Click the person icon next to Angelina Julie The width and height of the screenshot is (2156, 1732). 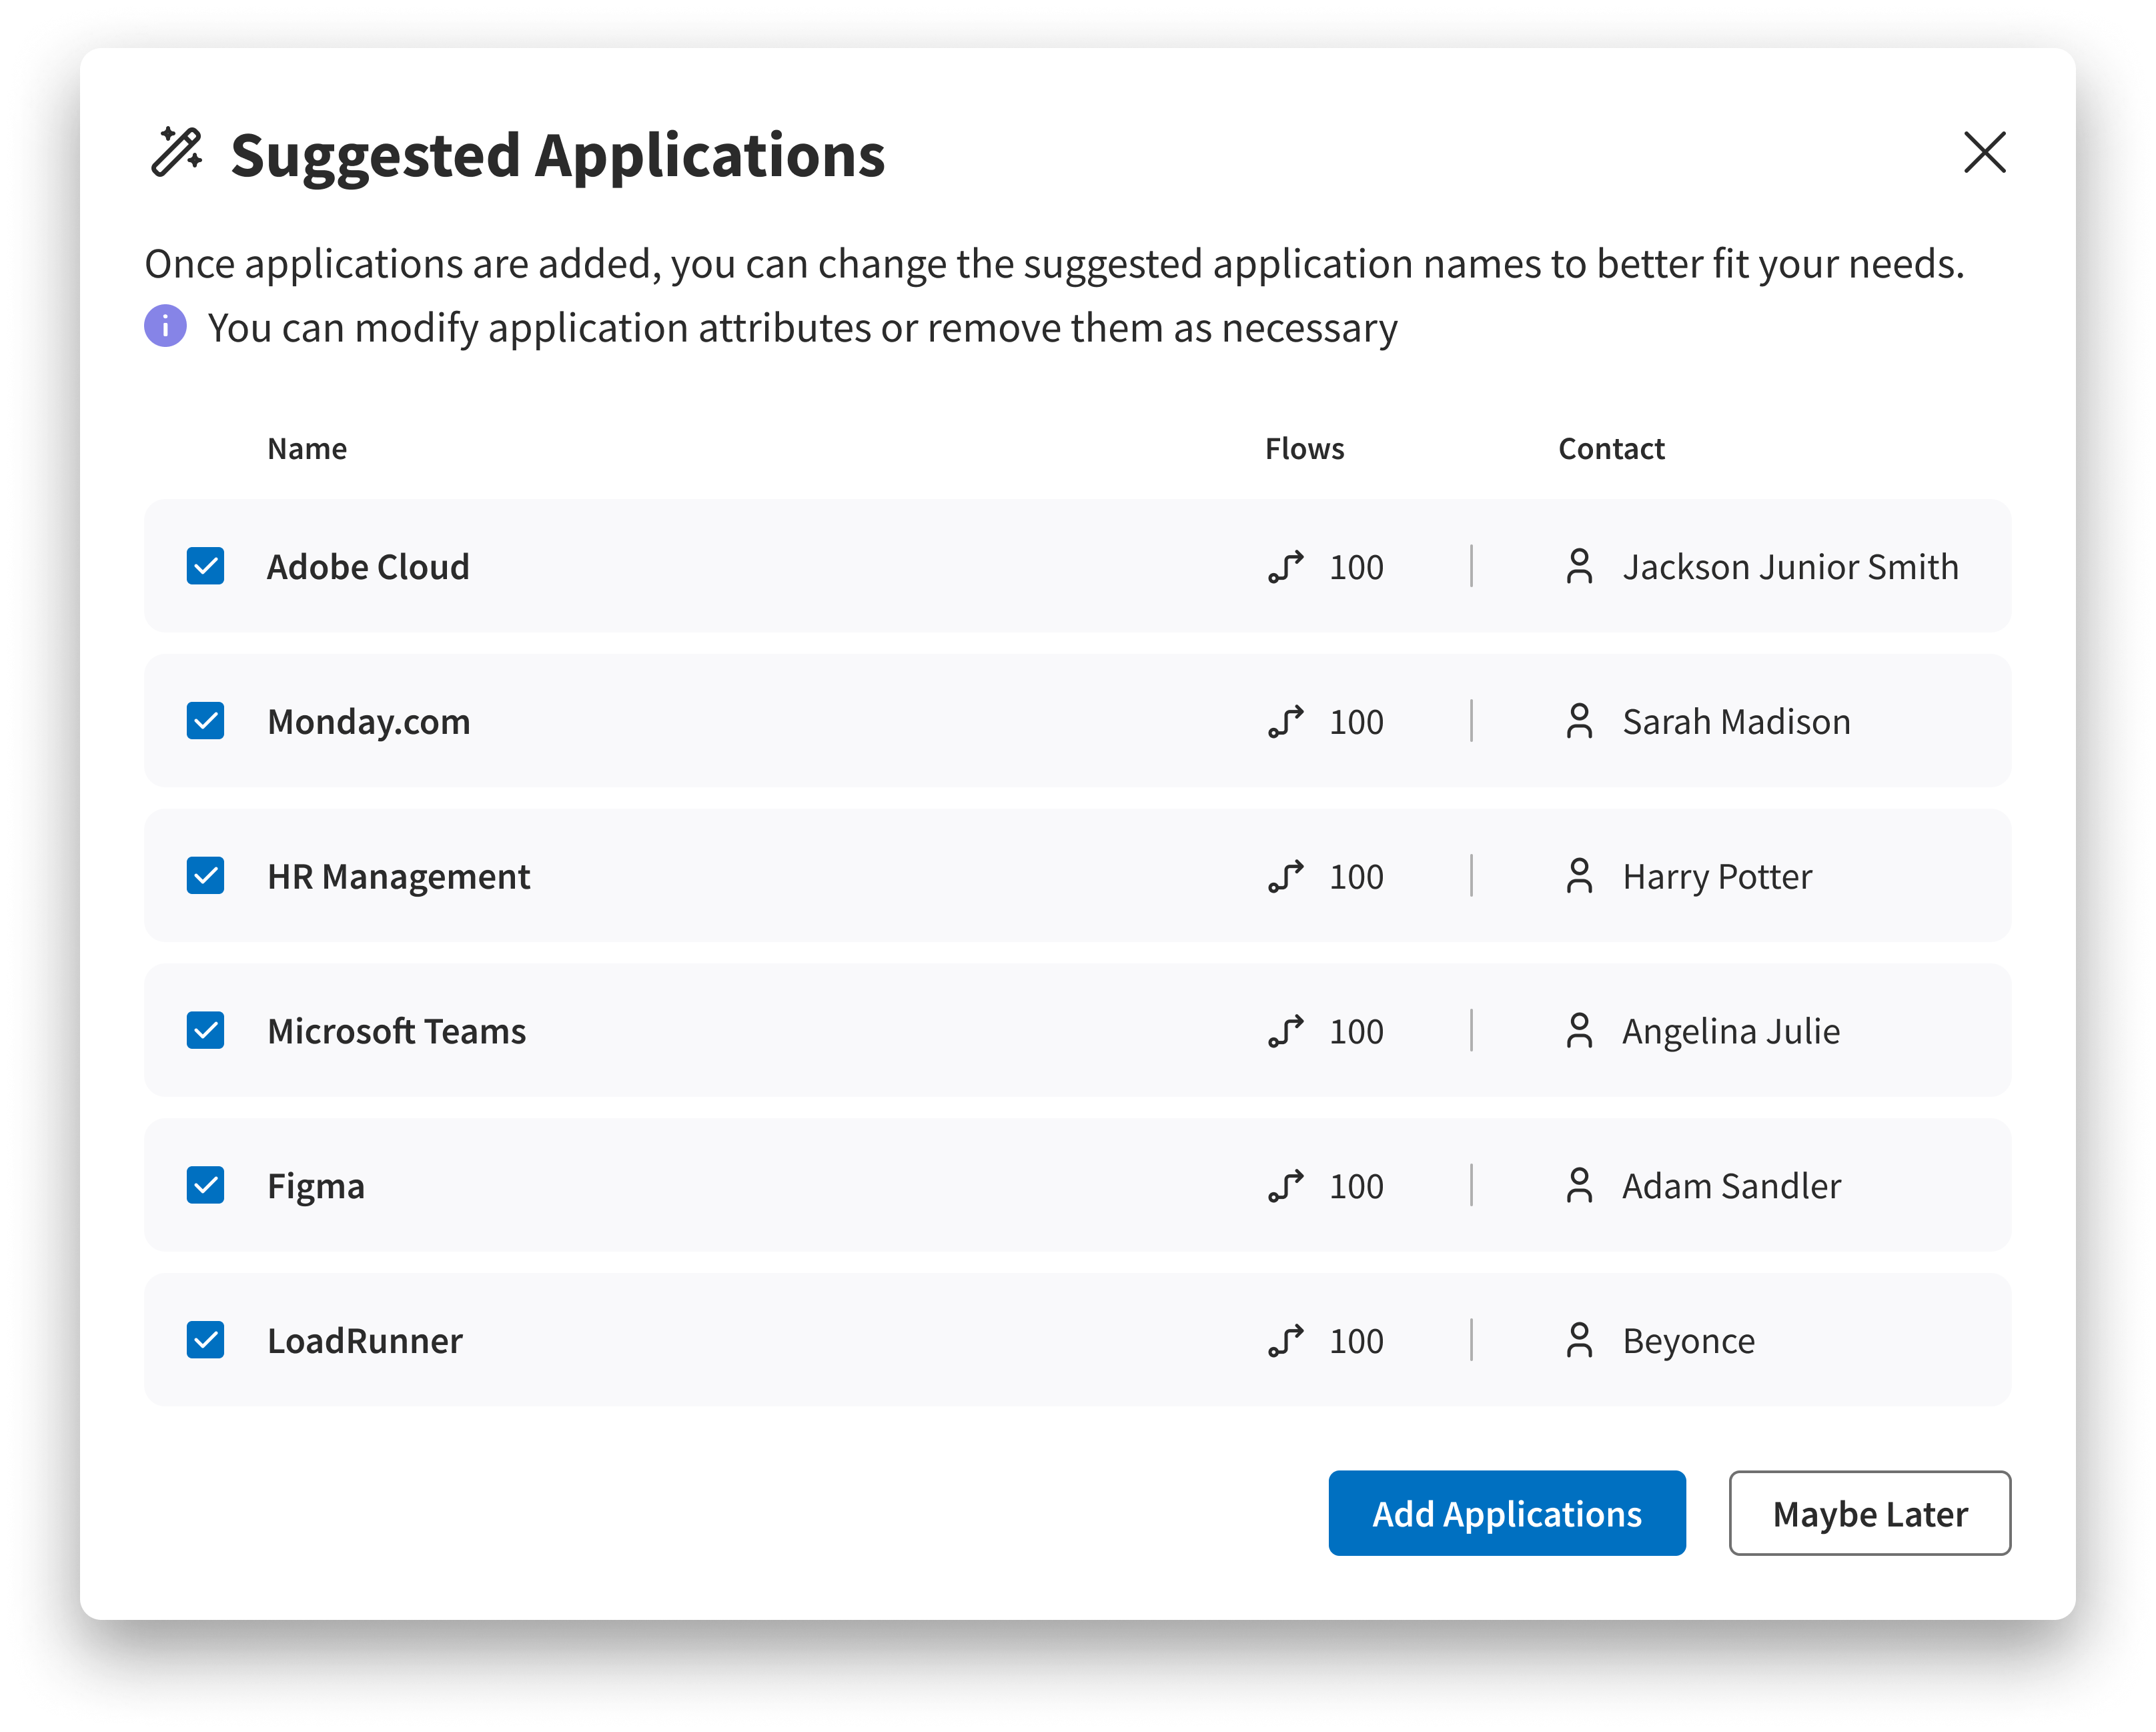click(x=1579, y=1031)
